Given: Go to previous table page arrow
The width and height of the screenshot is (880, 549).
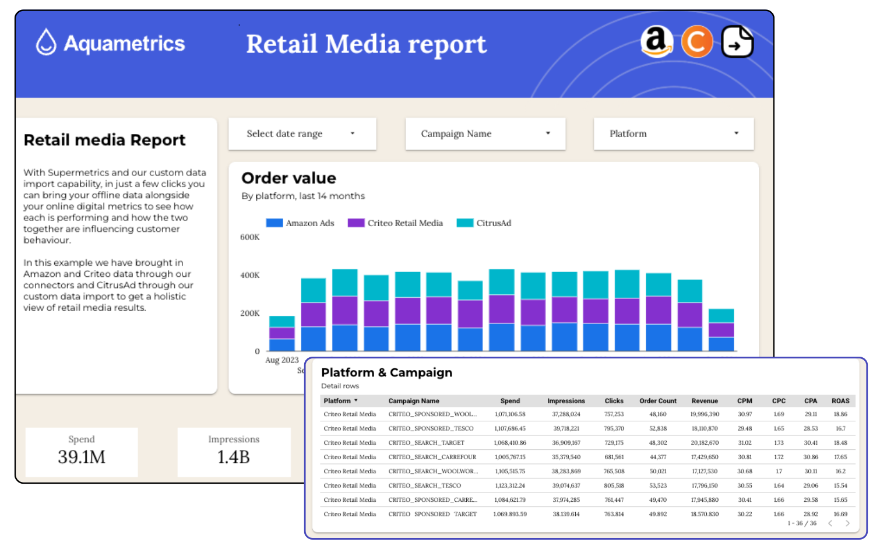Looking at the screenshot, I should [830, 523].
